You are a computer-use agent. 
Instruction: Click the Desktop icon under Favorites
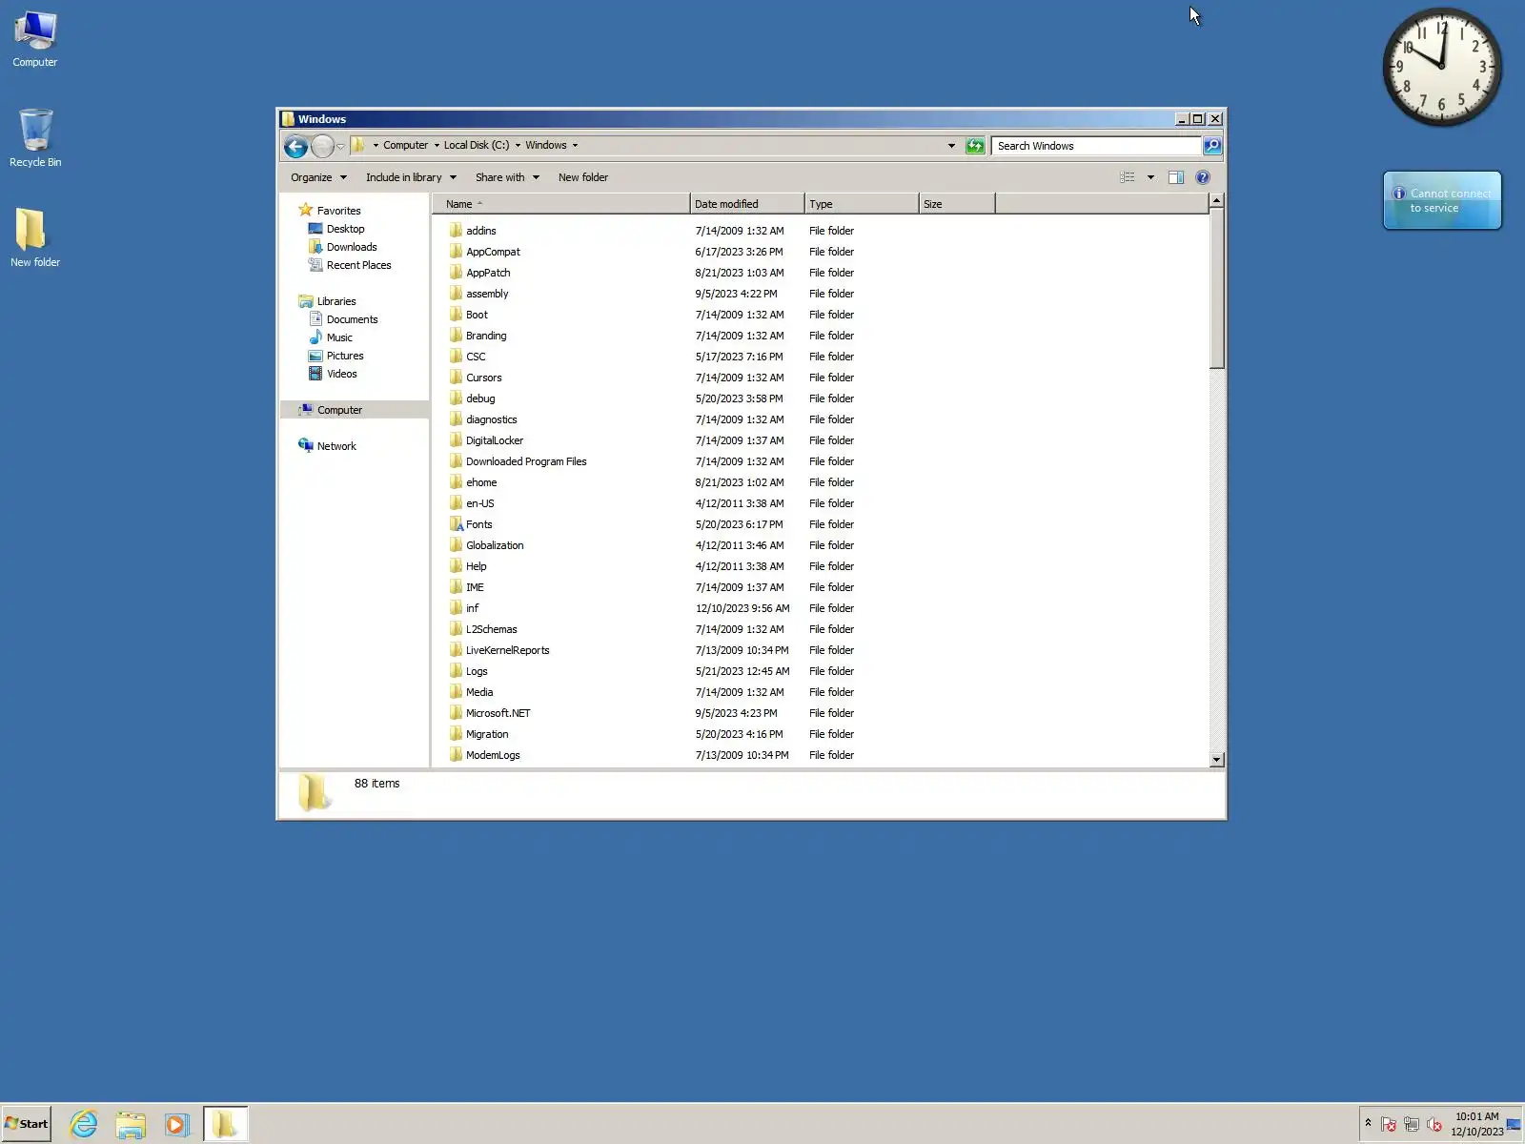(x=315, y=229)
